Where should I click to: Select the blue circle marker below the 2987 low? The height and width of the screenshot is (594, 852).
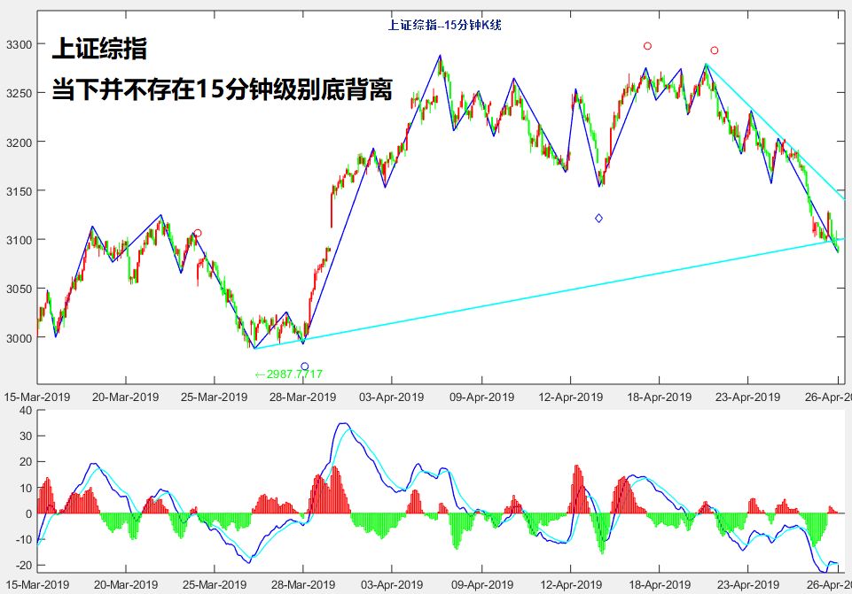[x=305, y=366]
